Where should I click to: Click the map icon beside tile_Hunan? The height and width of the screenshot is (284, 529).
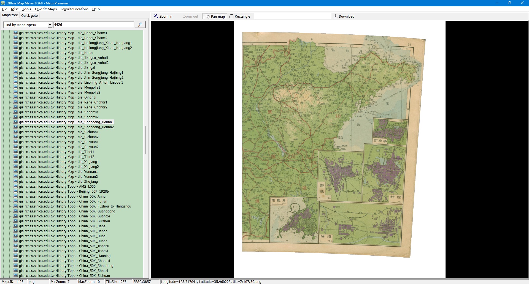(15, 53)
